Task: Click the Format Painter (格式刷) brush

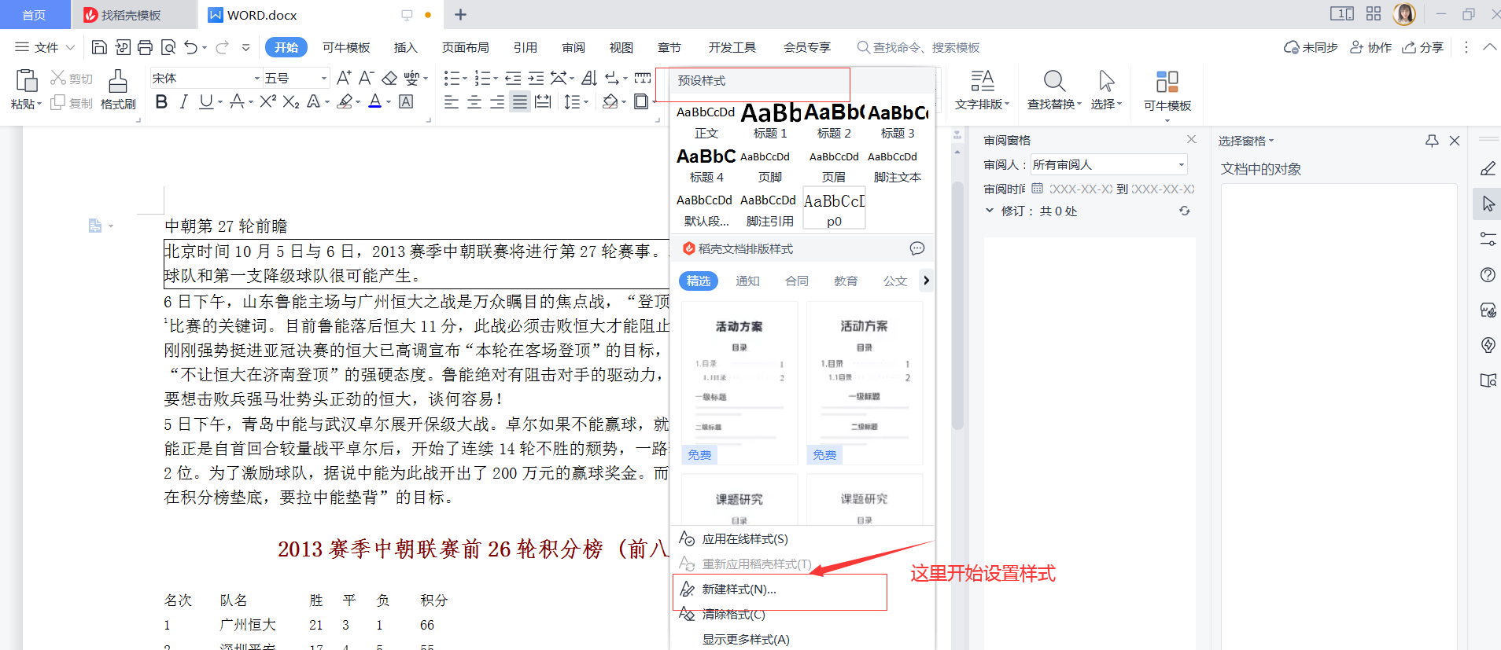Action: pos(118,81)
